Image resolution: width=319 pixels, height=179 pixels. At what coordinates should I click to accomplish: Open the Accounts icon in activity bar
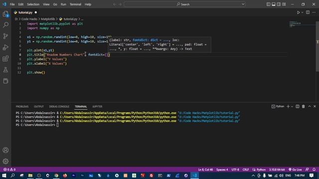[x=5, y=150]
